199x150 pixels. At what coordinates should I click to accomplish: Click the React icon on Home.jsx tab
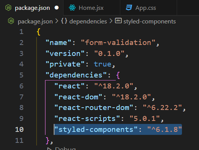[x=72, y=8]
